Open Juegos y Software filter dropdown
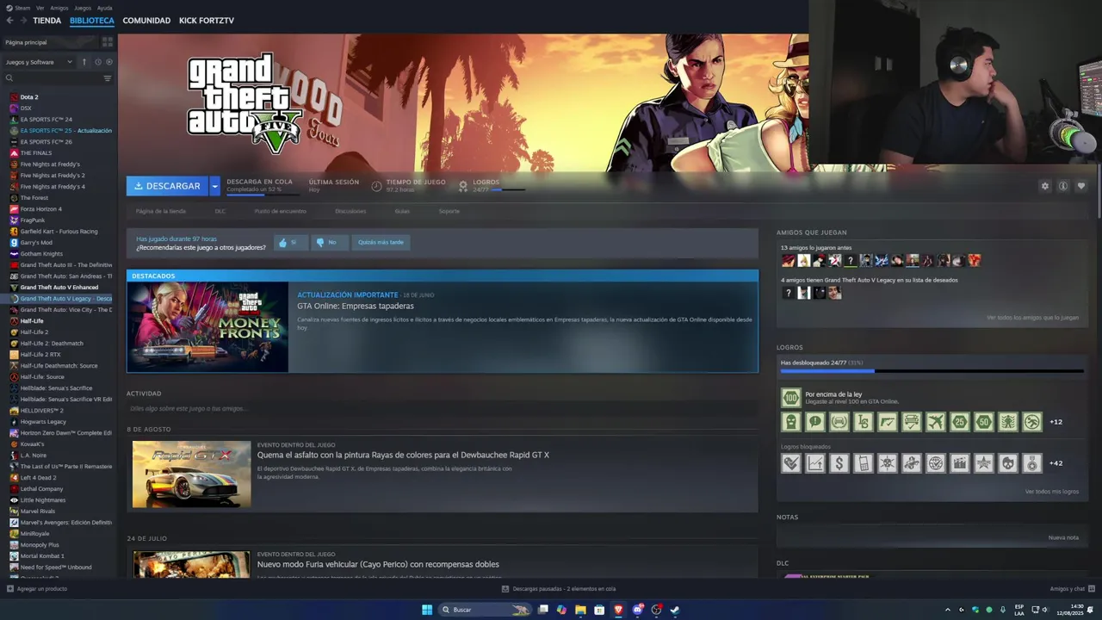This screenshot has width=1102, height=620. [x=40, y=62]
